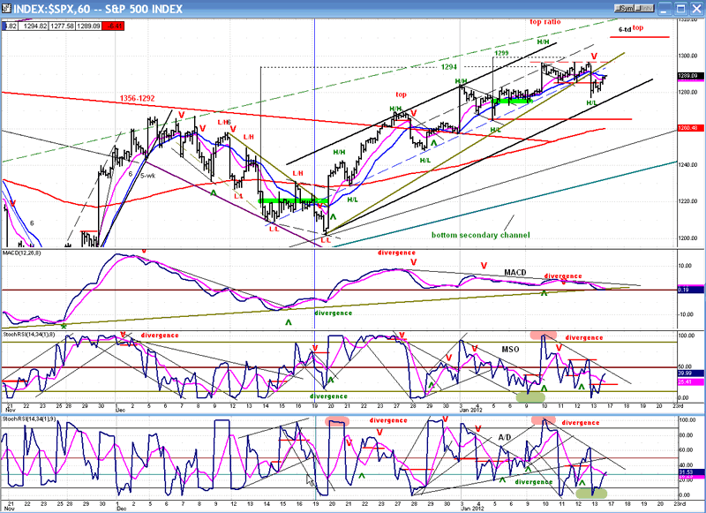Click the '1356-1292' red trendline label
The height and width of the screenshot is (513, 706).
(145, 98)
